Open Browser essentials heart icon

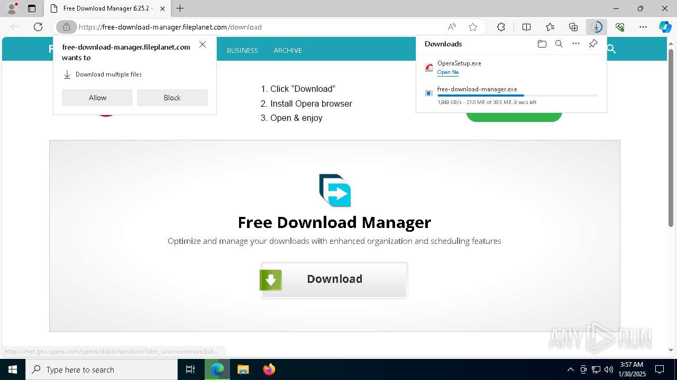620,27
